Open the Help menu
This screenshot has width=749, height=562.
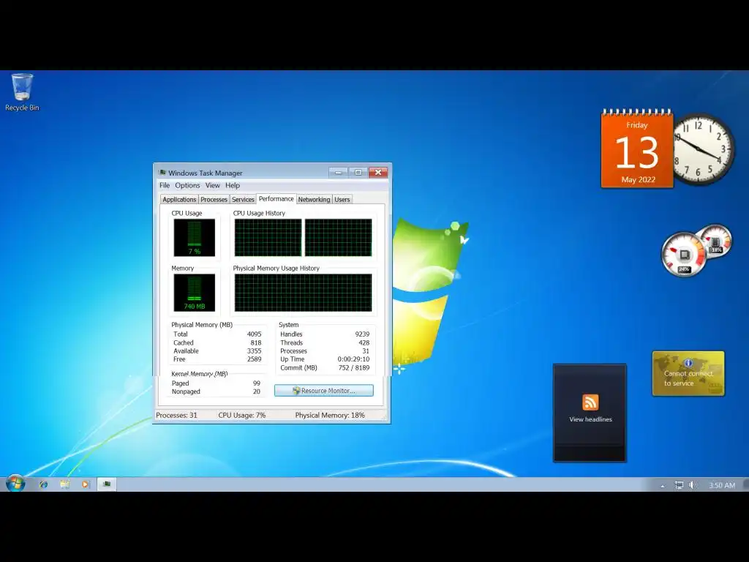pyautogui.click(x=233, y=185)
